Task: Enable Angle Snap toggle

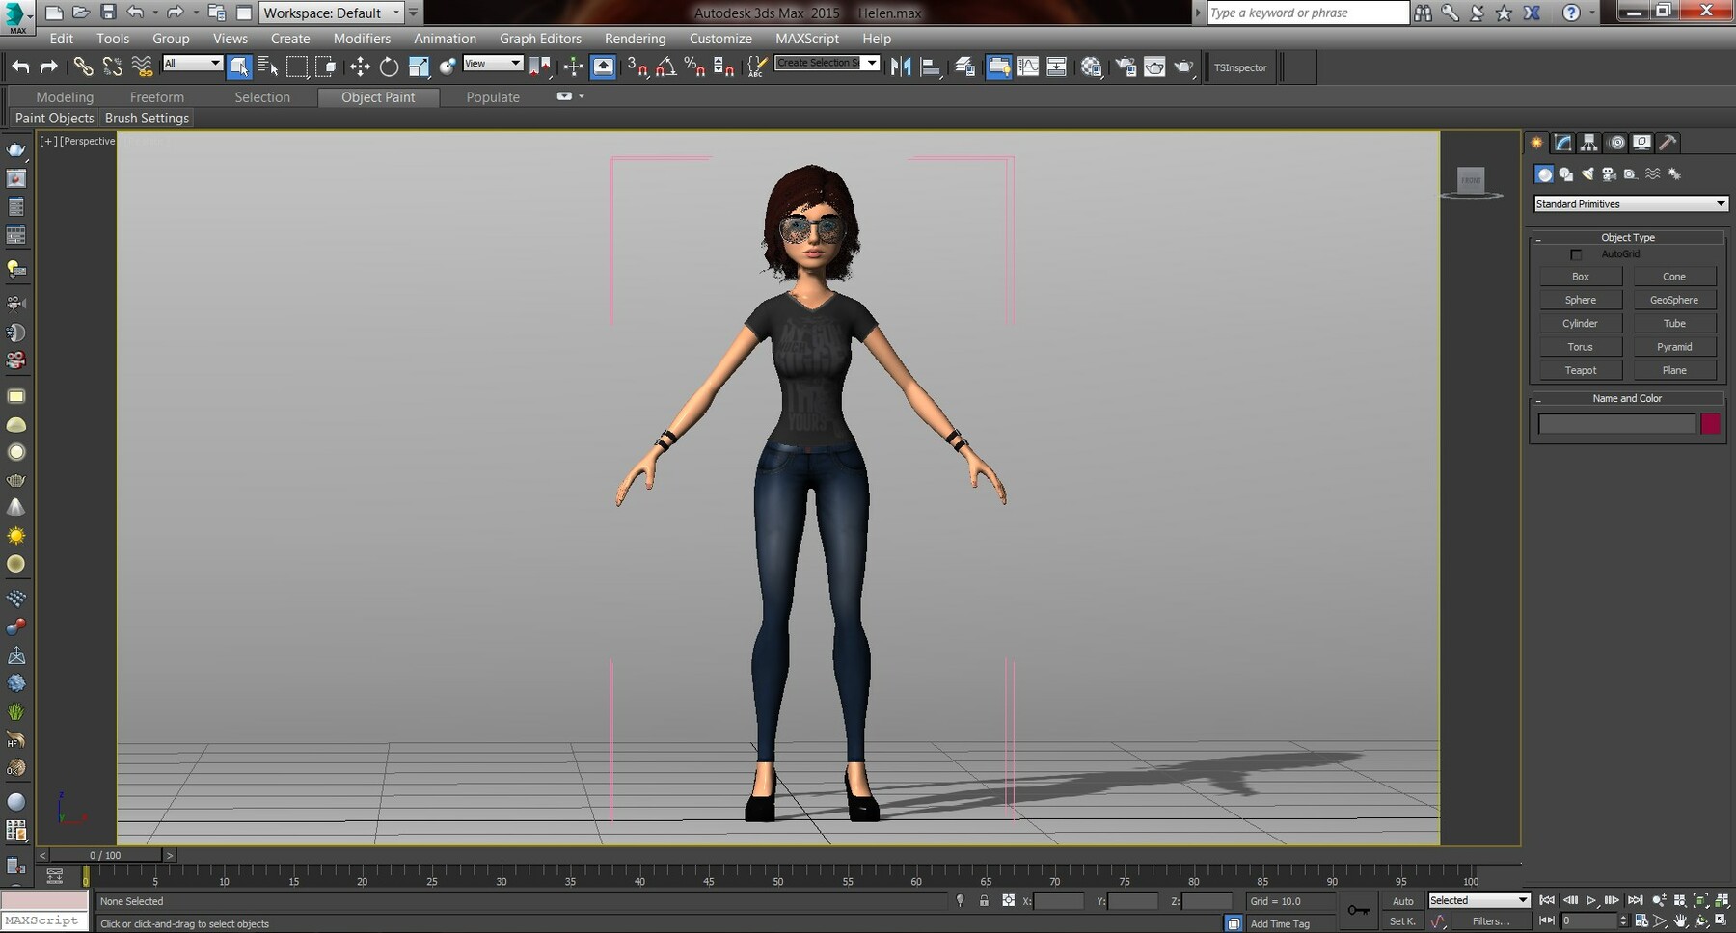Action: pos(665,67)
